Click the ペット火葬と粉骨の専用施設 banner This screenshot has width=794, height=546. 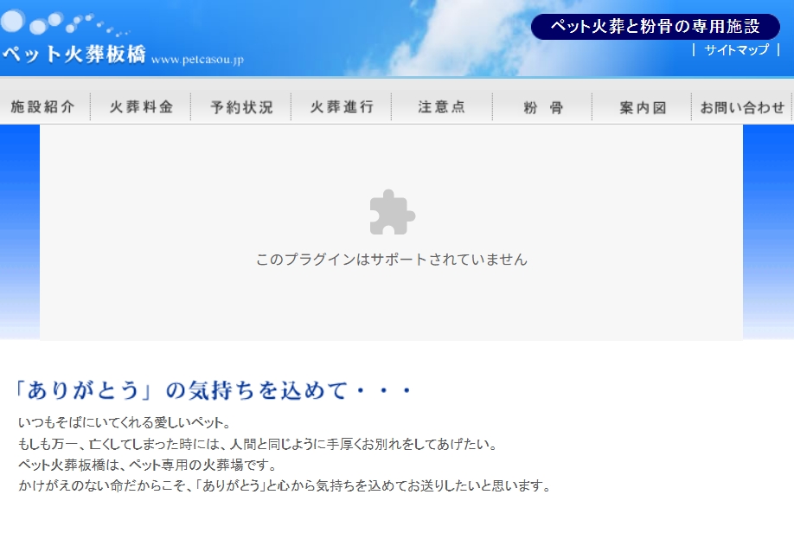[x=655, y=27]
